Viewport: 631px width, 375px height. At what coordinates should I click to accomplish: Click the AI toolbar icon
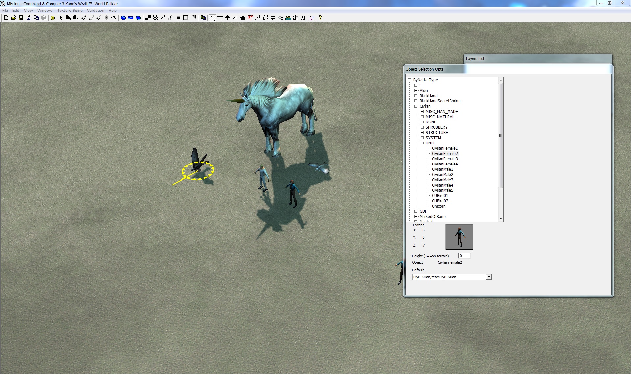[x=303, y=18]
